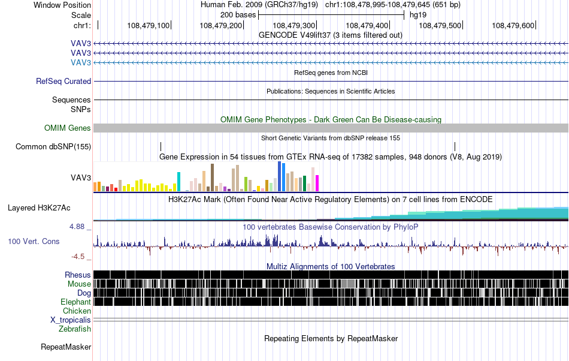
Task: Click the Dog alignment label
Action: [84, 293]
